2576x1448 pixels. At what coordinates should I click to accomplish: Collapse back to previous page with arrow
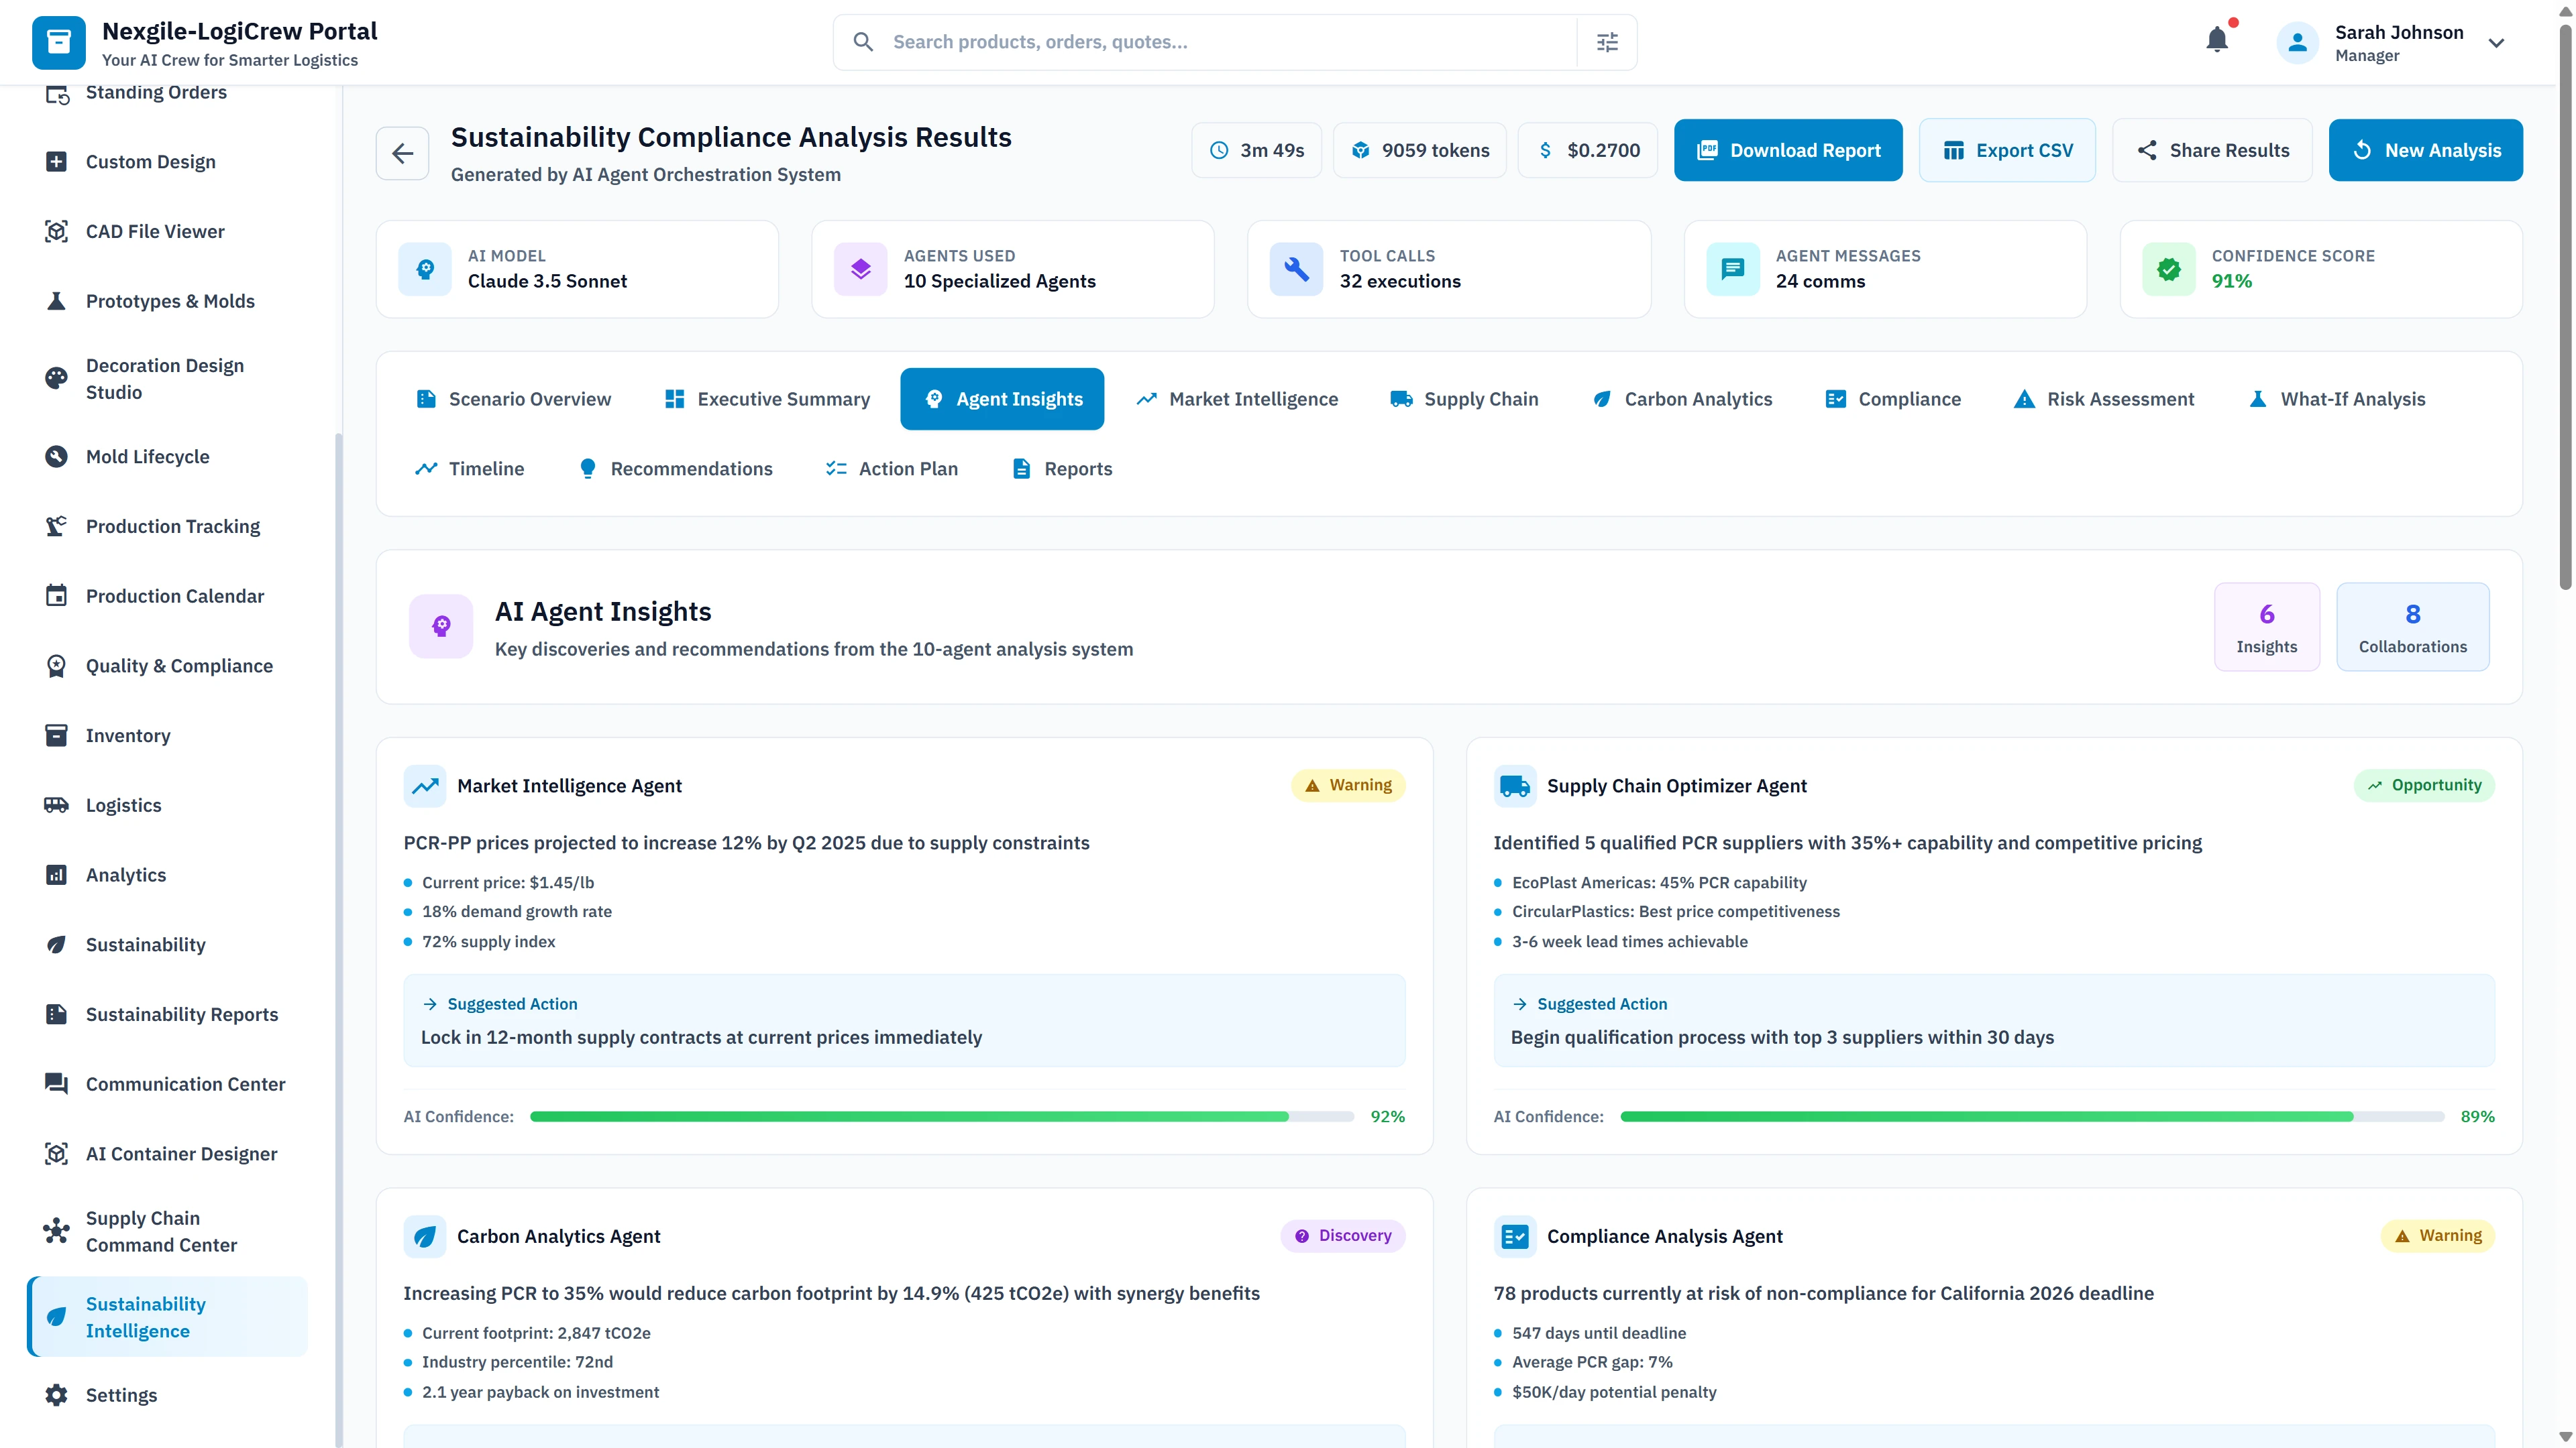[402, 153]
